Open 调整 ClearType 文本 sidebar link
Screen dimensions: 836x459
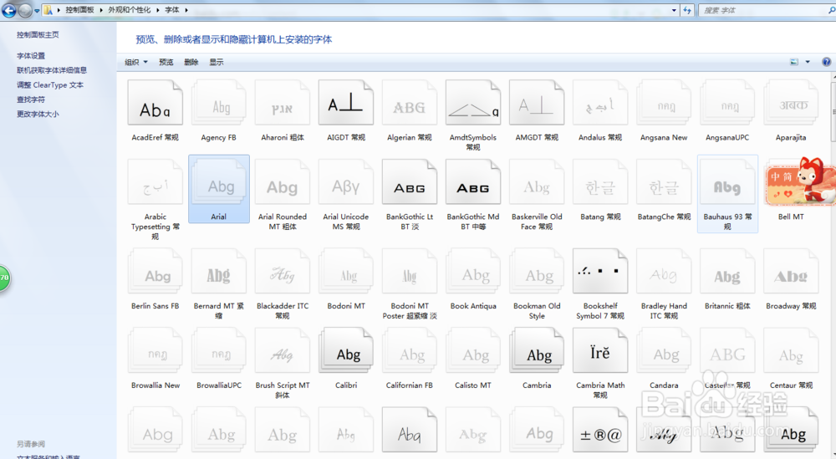[50, 84]
